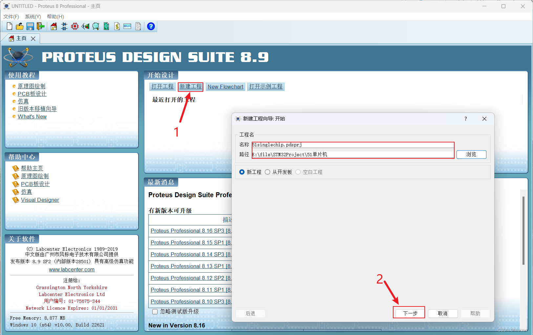Click the 取消 cancel button
533x335 pixels.
click(x=443, y=313)
